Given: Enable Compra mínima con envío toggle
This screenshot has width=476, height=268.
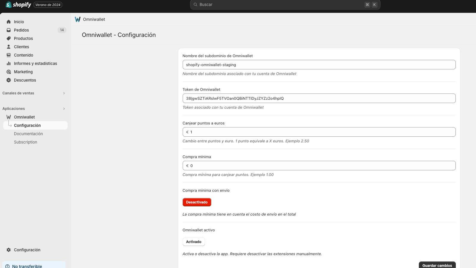Looking at the screenshot, I should [197, 202].
